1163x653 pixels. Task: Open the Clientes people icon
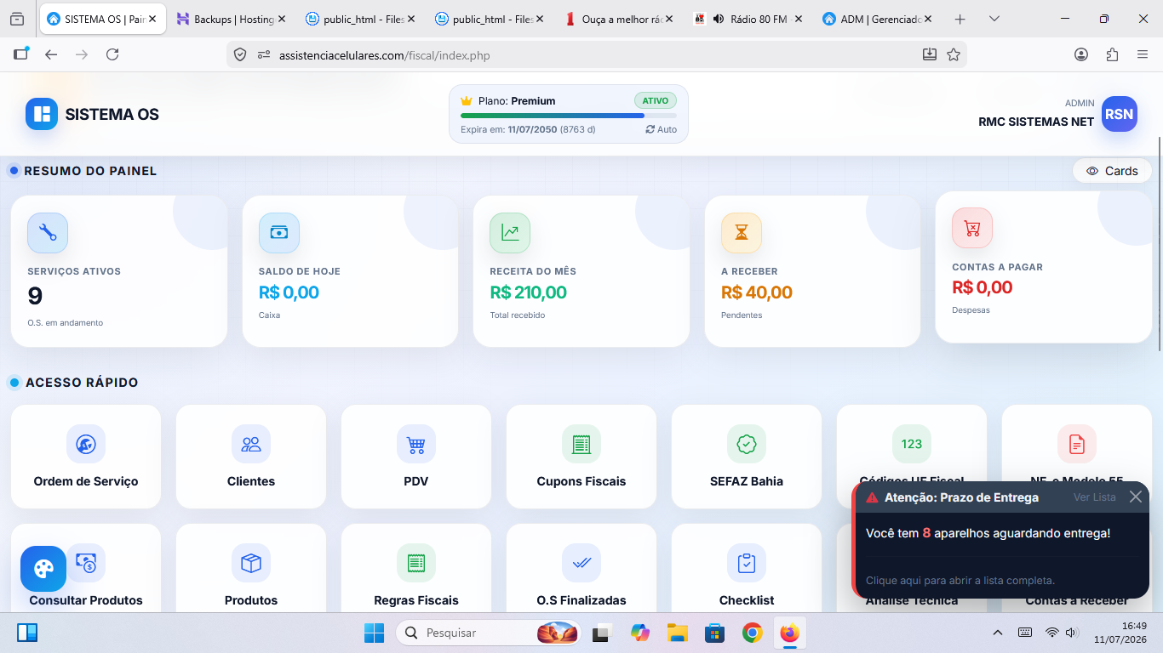coord(251,444)
